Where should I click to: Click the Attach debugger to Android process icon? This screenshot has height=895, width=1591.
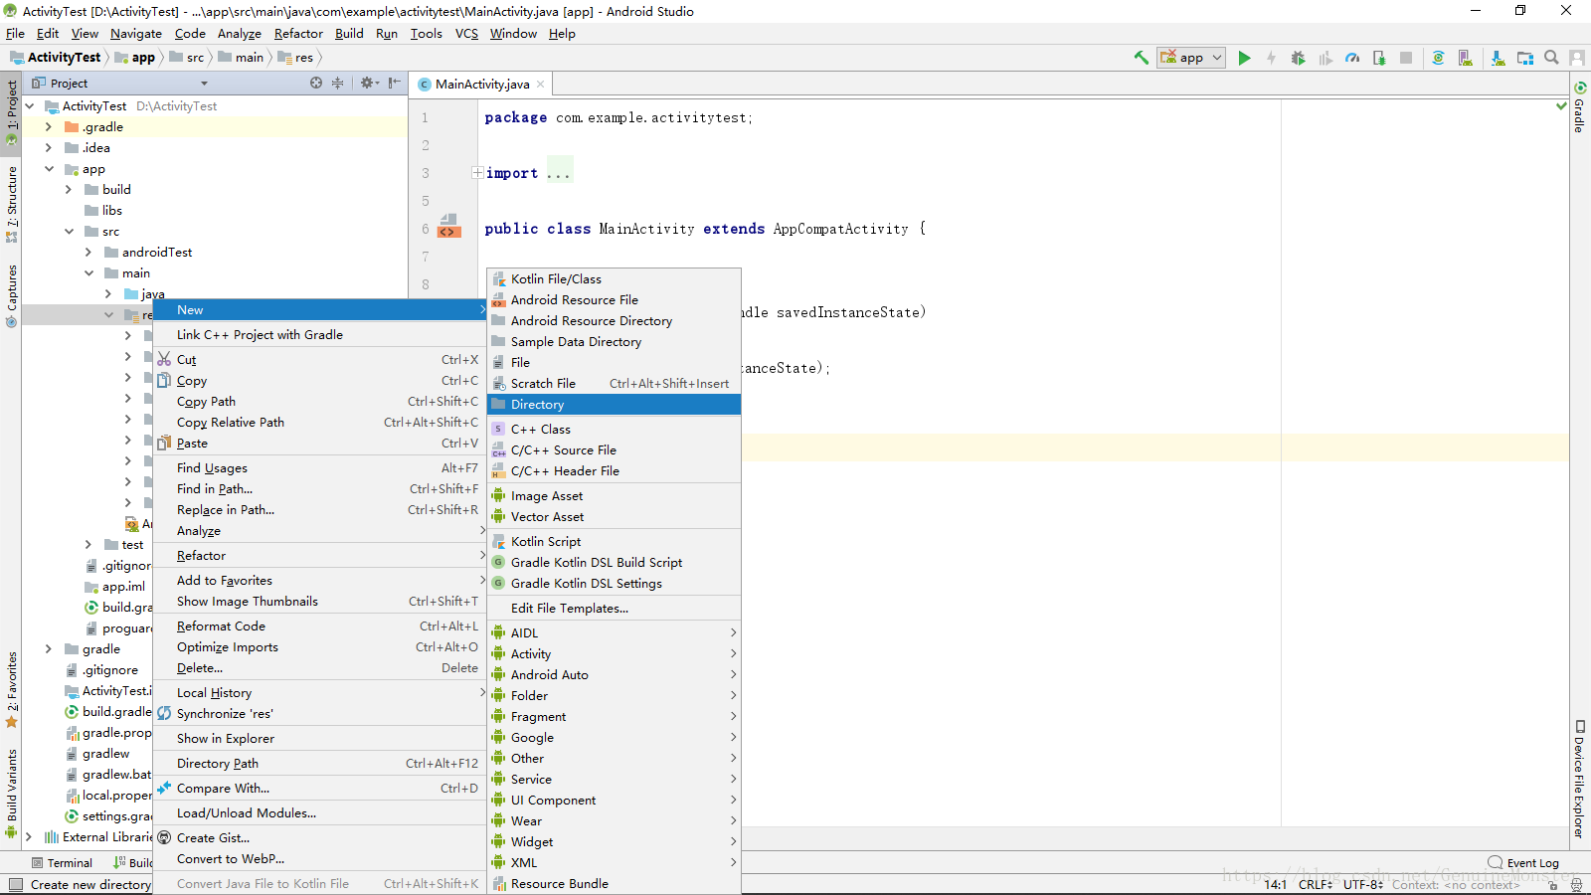(x=1379, y=58)
